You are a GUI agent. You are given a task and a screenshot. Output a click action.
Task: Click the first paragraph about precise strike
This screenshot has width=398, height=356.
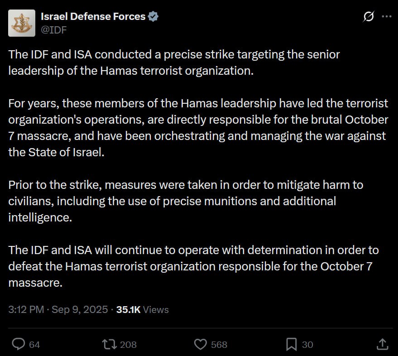coord(174,63)
